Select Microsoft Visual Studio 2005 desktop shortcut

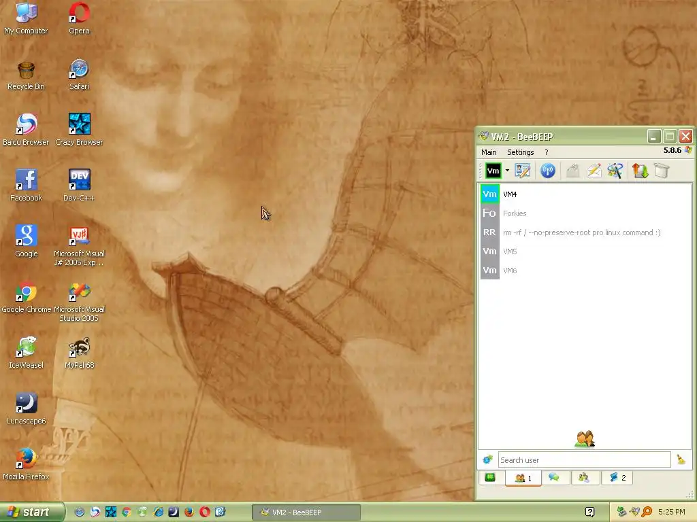(x=79, y=301)
